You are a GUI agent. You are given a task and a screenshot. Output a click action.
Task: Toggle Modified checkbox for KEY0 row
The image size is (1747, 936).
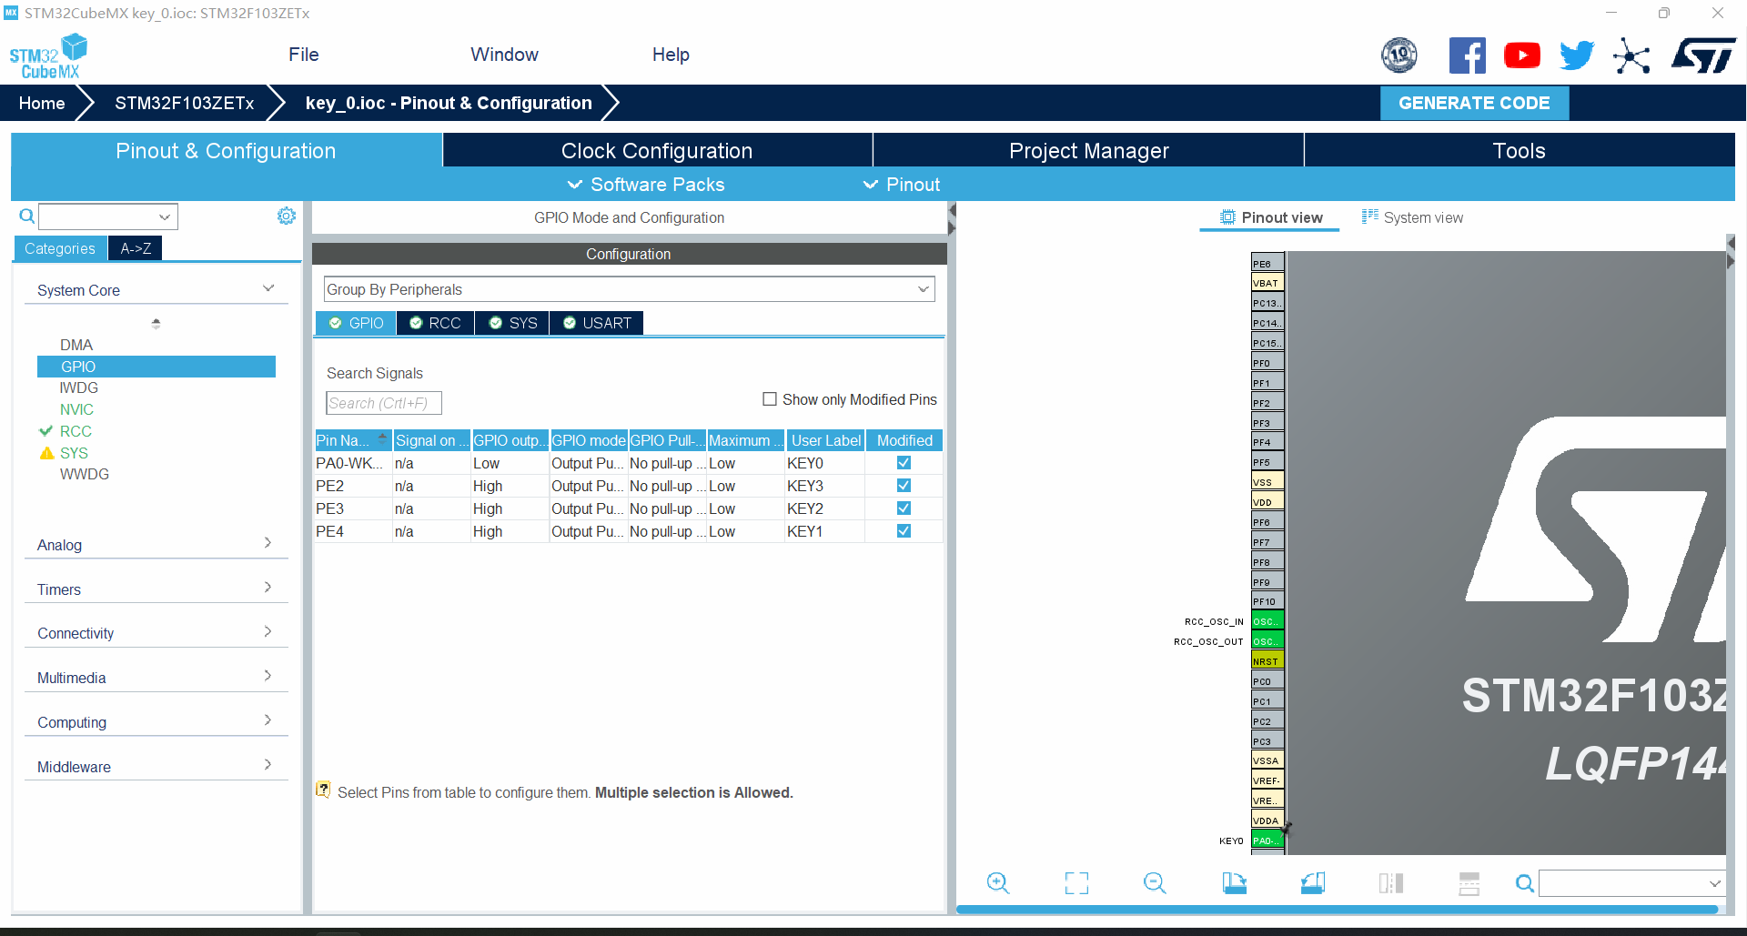pyautogui.click(x=904, y=463)
